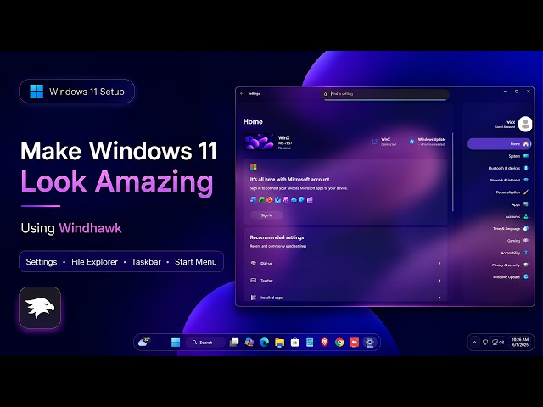The image size is (543, 407).
Task: Launch Google Chrome from the taskbar
Action: tap(339, 343)
